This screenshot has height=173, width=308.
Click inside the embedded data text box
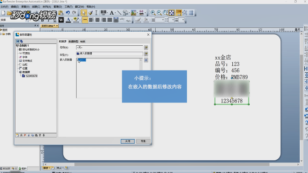[x=108, y=78]
